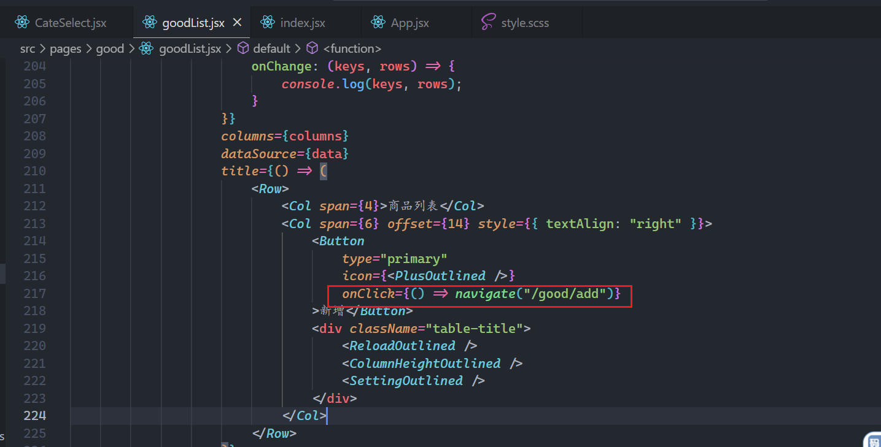The image size is (881, 447).
Task: Click the <Button opening tag
Action: pyautogui.click(x=338, y=241)
